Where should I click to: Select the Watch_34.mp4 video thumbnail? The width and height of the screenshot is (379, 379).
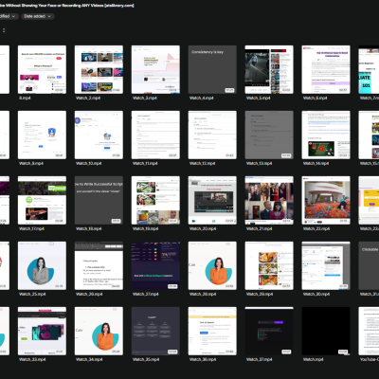tap(99, 331)
